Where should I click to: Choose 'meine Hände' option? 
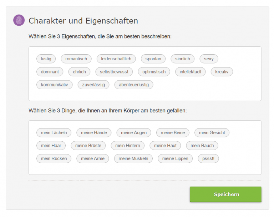(x=94, y=132)
